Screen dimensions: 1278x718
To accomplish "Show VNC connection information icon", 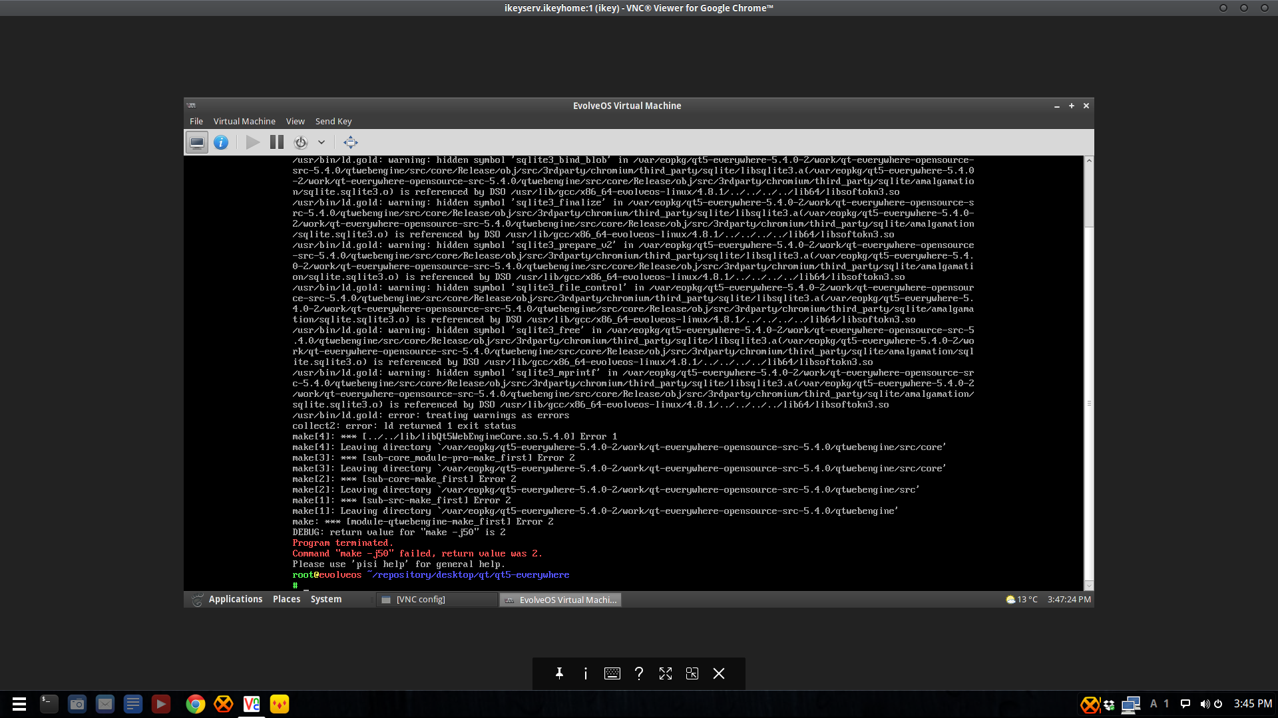I will click(x=586, y=673).
